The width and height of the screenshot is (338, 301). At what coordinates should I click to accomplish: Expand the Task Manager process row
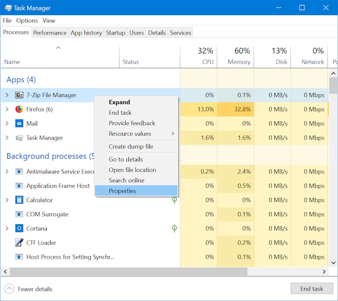click(7, 138)
